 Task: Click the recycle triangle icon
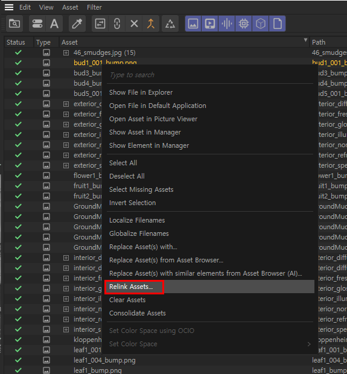click(170, 24)
